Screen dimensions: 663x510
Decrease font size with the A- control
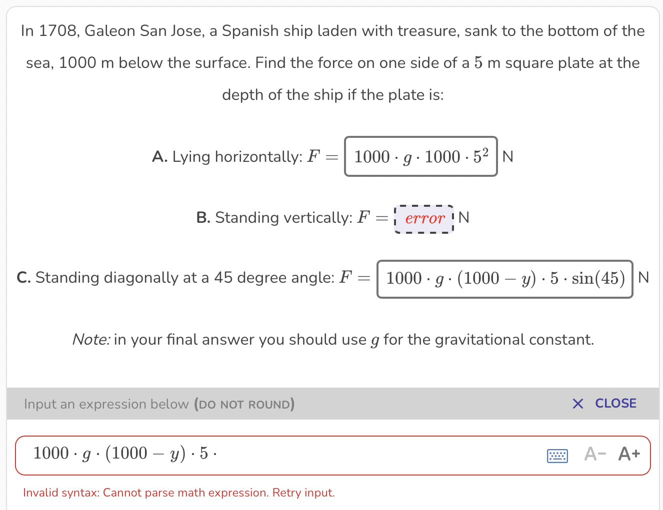[594, 454]
